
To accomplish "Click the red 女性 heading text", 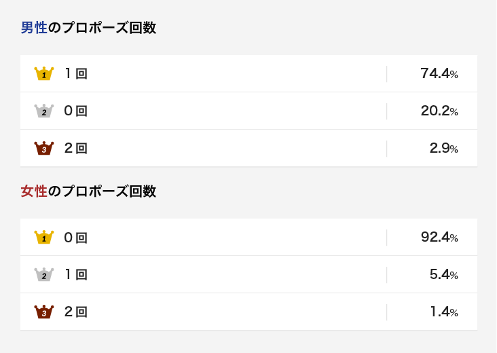I will coord(34,191).
